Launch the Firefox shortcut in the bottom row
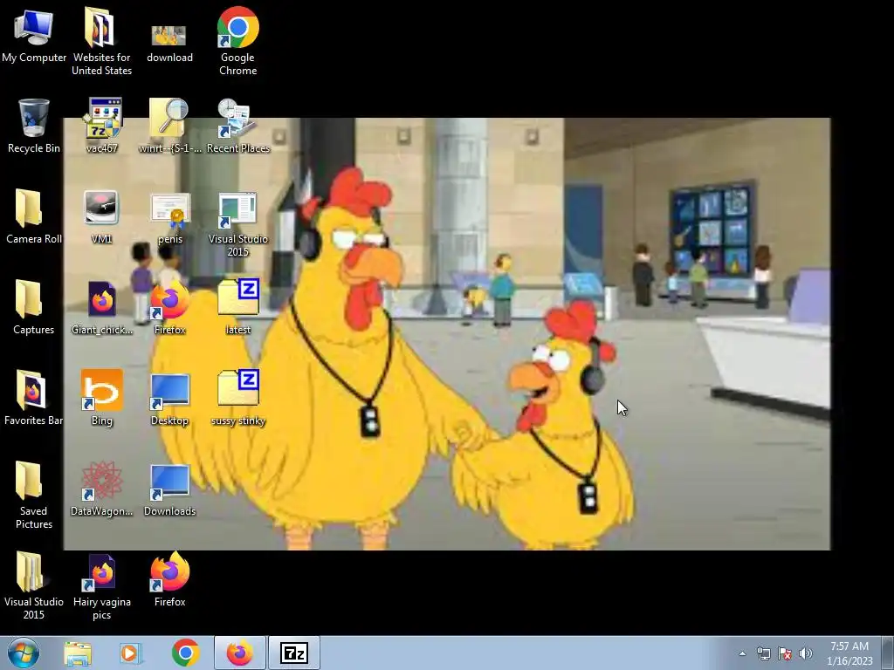The image size is (894, 670). 169,579
